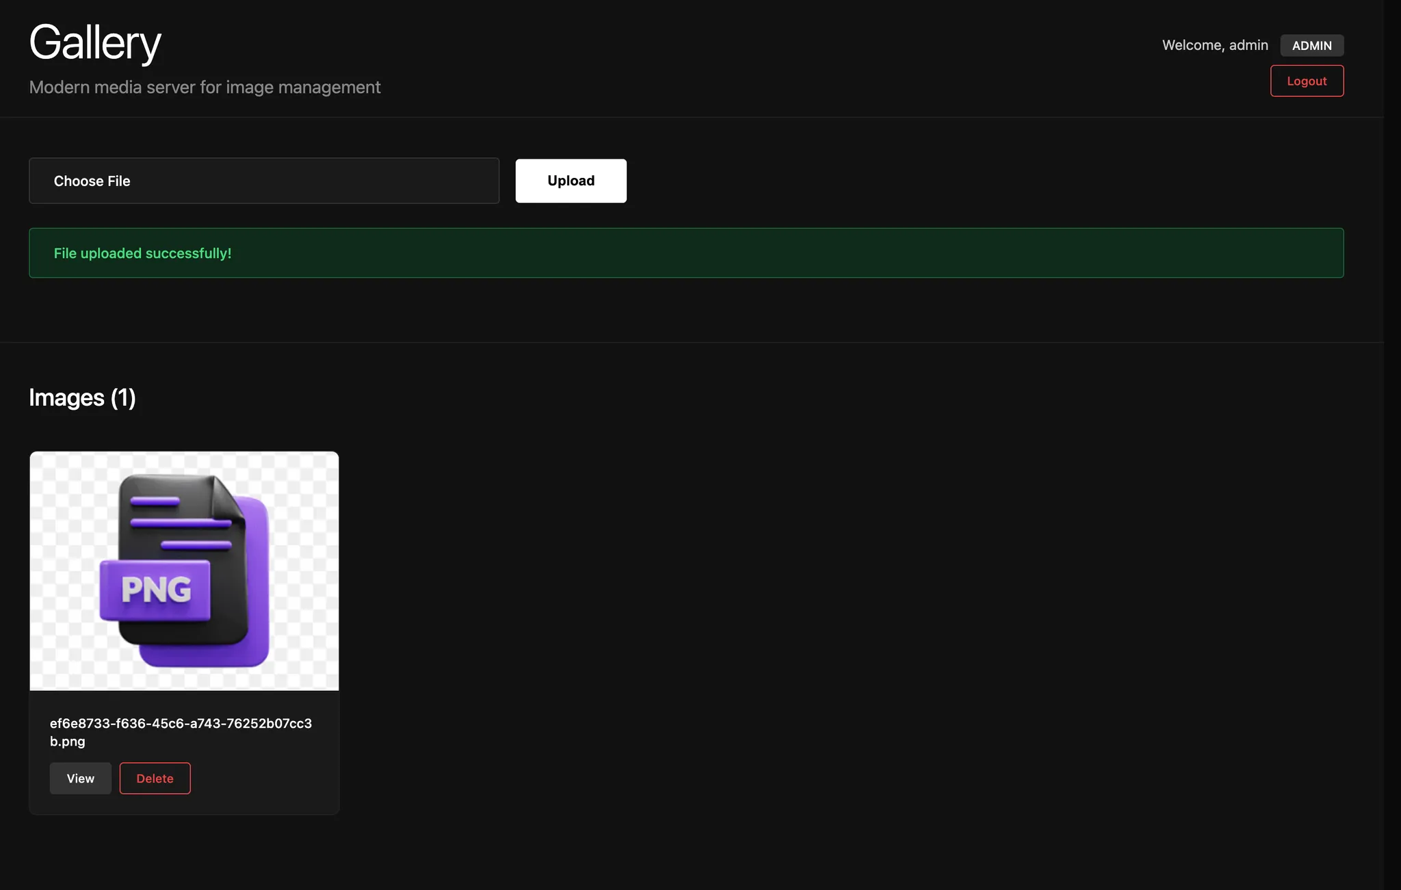Click the Welcome, admin greeting text
Image resolution: width=1401 pixels, height=890 pixels.
(1214, 45)
